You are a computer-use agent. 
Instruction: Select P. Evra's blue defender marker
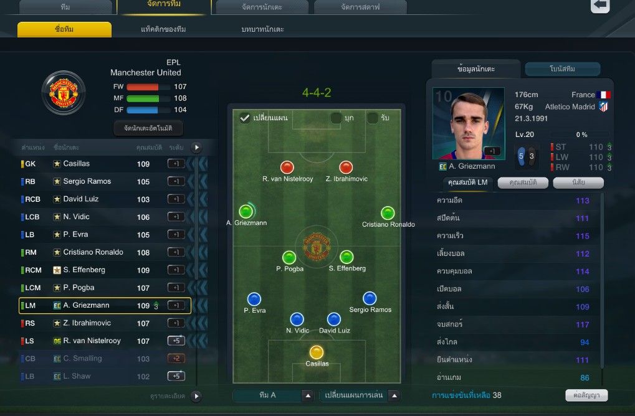[x=254, y=299]
